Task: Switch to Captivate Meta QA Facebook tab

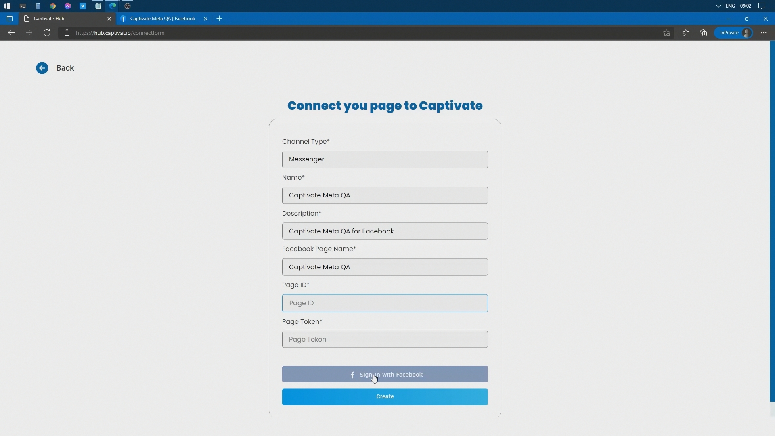Action: click(162, 19)
